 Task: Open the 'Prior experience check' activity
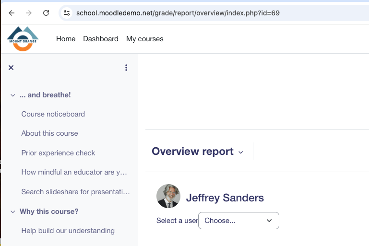coord(58,153)
